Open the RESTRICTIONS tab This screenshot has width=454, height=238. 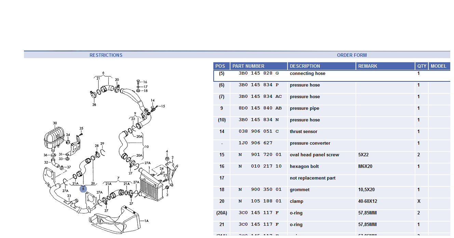[x=106, y=55]
